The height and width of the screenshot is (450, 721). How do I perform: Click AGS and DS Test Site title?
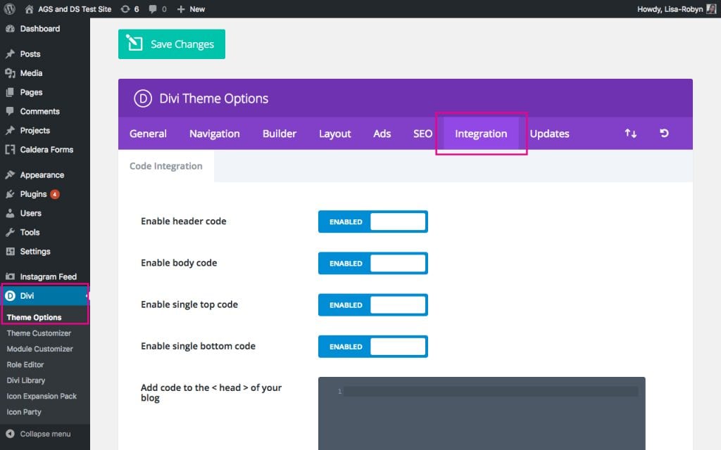[x=75, y=9]
